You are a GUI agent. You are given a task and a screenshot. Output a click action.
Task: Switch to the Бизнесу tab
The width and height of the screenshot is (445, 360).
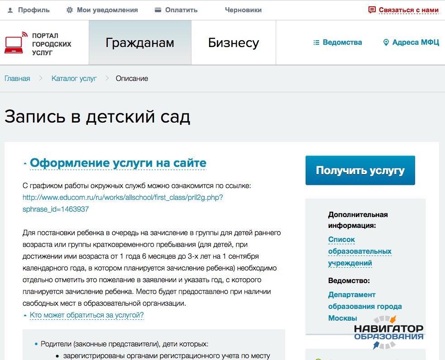(233, 43)
